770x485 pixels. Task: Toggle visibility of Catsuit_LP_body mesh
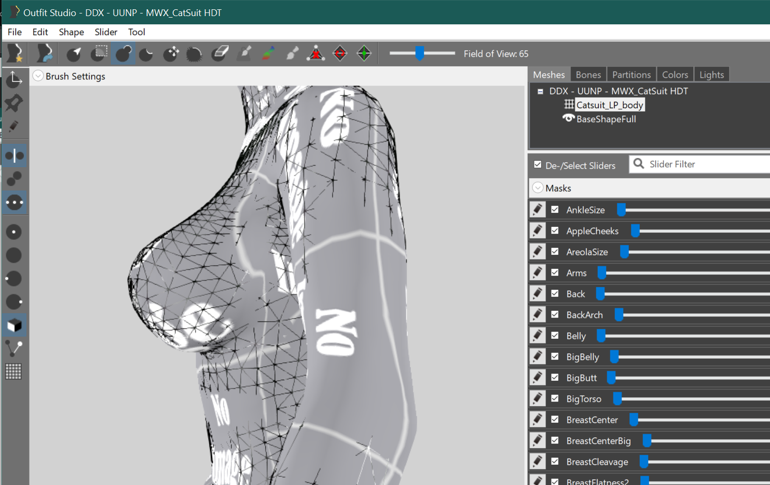coord(569,104)
